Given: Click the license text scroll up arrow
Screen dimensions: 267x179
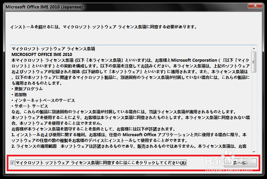Looking at the screenshot, I should click(x=254, y=49).
